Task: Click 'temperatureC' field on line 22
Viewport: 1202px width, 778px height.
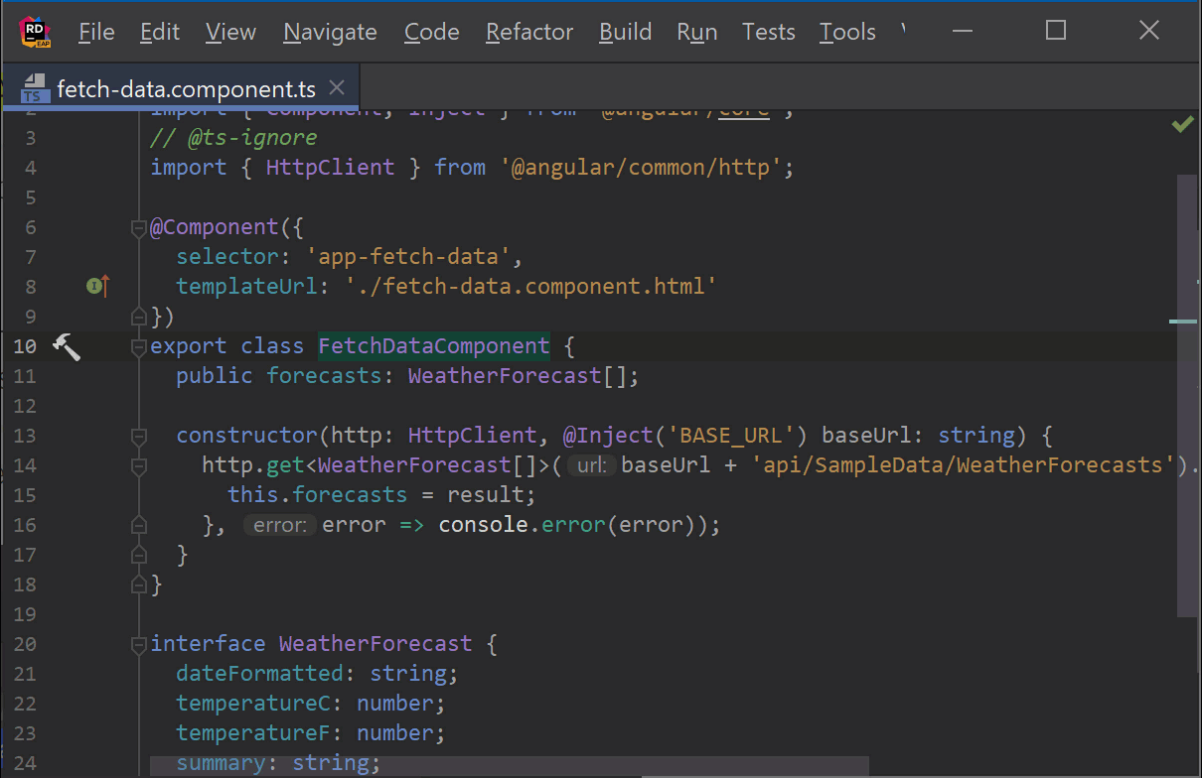Action: (253, 704)
